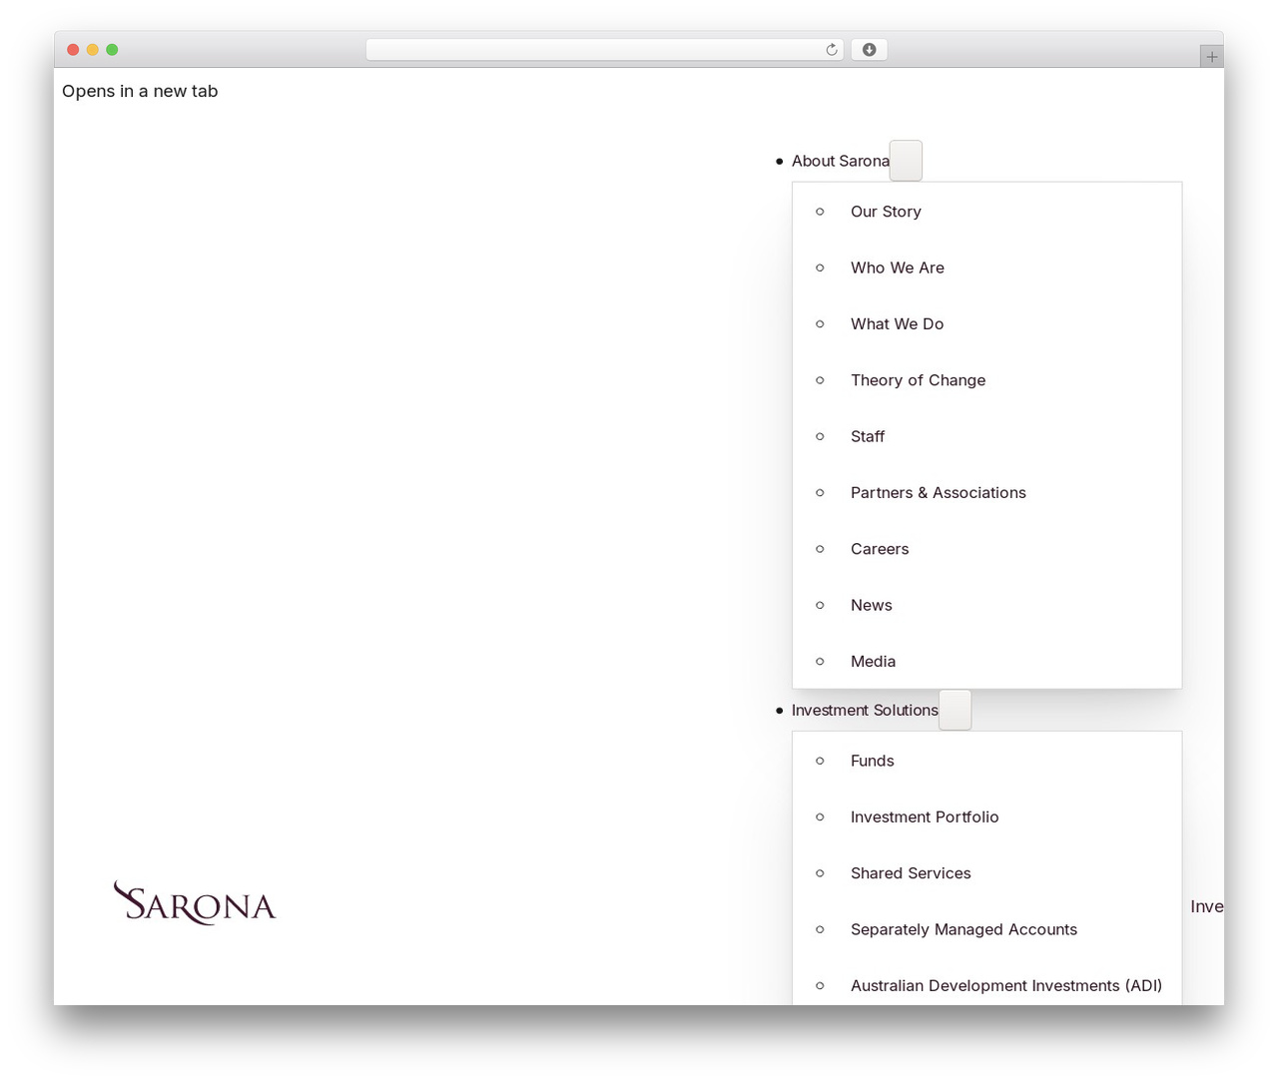Image resolution: width=1278 pixels, height=1082 pixels.
Task: Visit the Staff page
Action: (x=868, y=436)
